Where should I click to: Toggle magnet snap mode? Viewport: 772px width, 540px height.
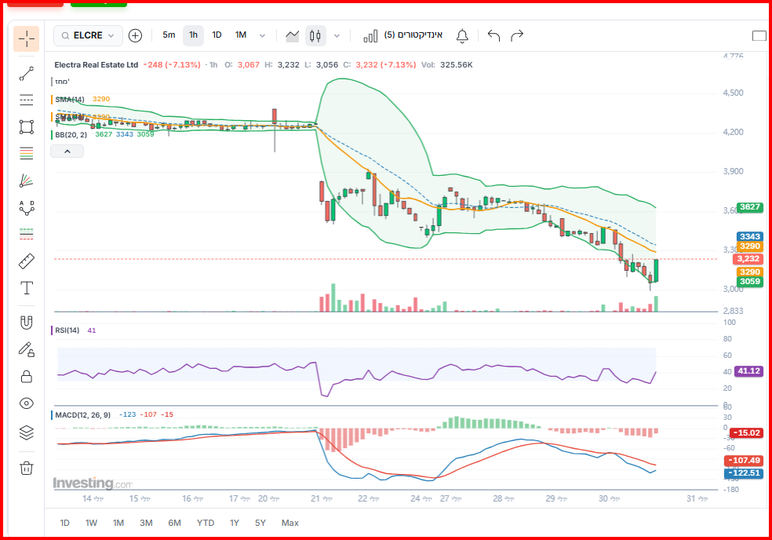[26, 323]
